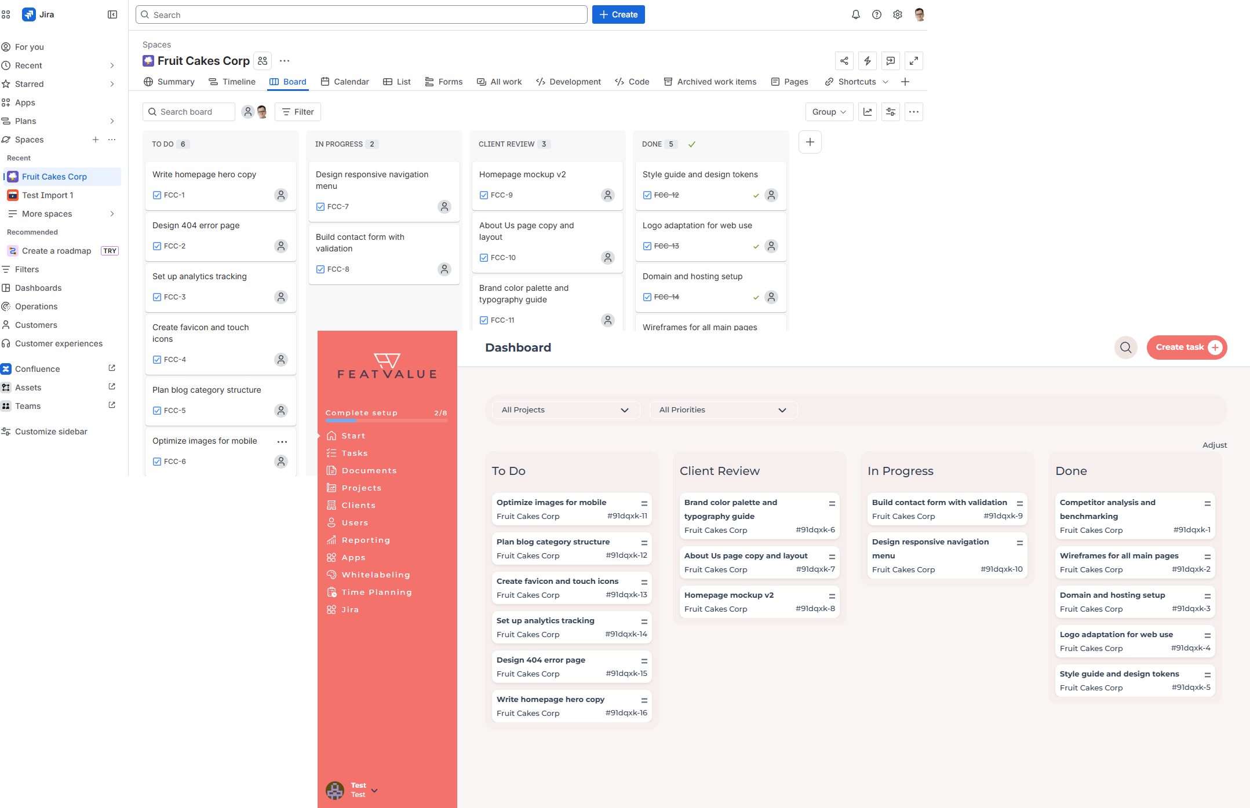
Task: Open the All Priorities dropdown in Featvalue
Action: pyautogui.click(x=724, y=410)
